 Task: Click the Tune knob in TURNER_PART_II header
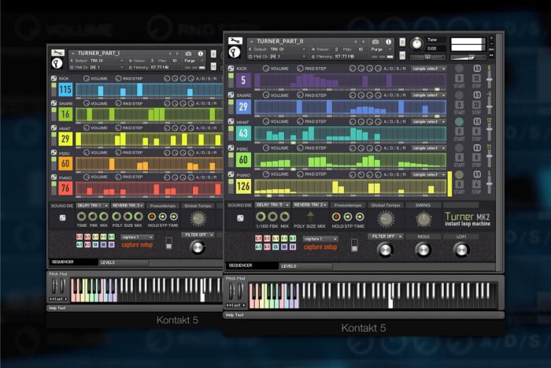pyautogui.click(x=416, y=43)
